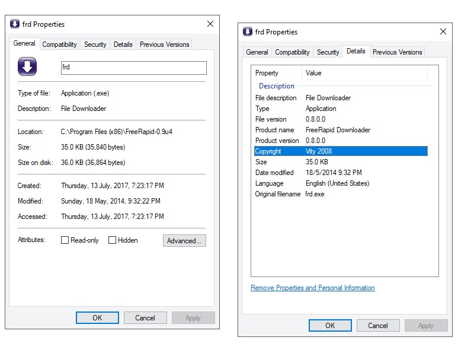Select the Details tab in left dialog
This screenshot has width=474, height=356.
[123, 44]
